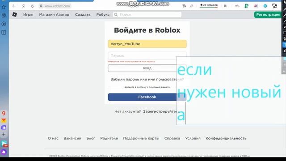
Task: Open the Создать menu item
Action: tap(83, 15)
